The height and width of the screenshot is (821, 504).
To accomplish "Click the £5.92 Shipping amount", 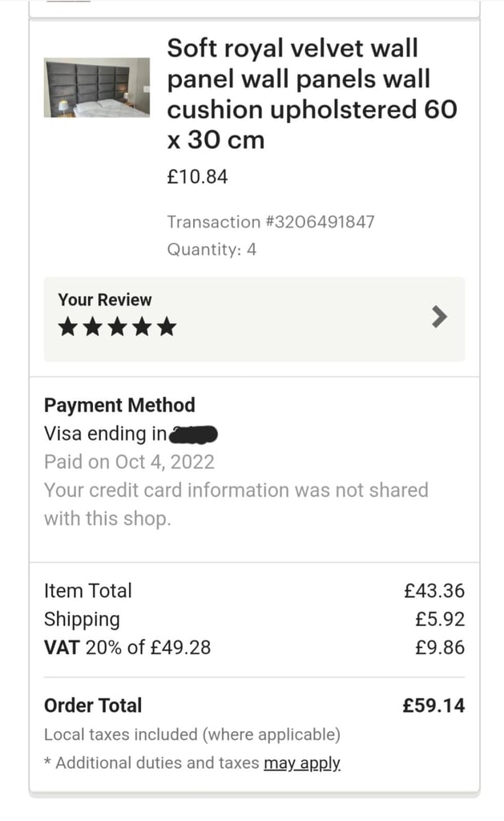I will pos(440,619).
